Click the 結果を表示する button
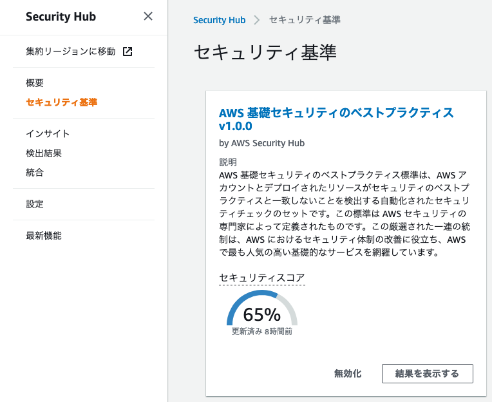Screen dimensions: 492x402 click(x=427, y=374)
